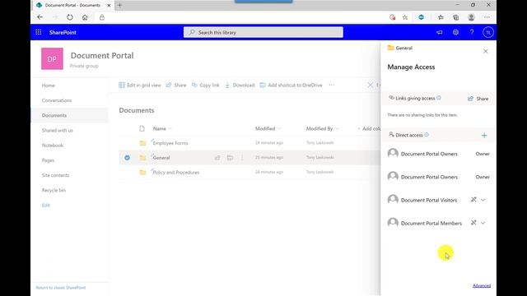Click info icon beside Links giving access
527x296 pixels.
pyautogui.click(x=439, y=98)
